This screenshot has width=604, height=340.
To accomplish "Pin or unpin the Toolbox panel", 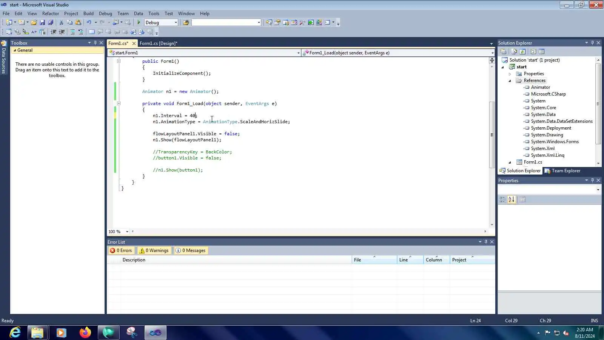I will tap(95, 43).
